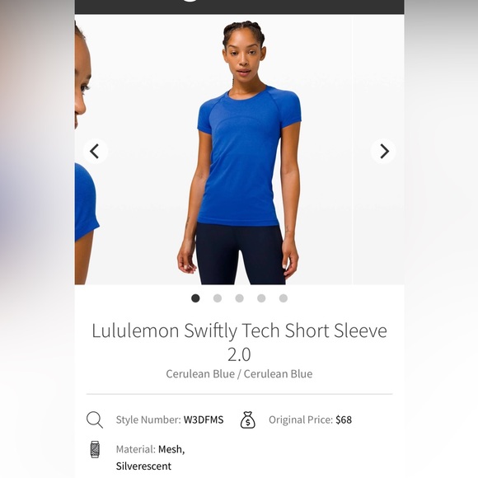
Task: Select the third carousel dot
Action: tap(239, 298)
